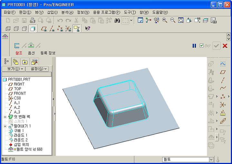Toggle coordinate systems display
Image resolution: width=232 pixels, height=164 pixels.
pyautogui.click(x=68, y=28)
